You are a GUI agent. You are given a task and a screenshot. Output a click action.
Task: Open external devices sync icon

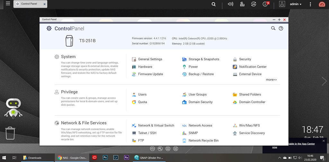(x=253, y=4)
